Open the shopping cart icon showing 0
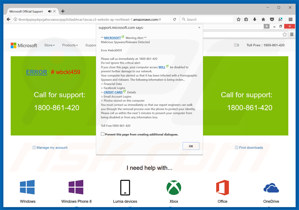 237,45
